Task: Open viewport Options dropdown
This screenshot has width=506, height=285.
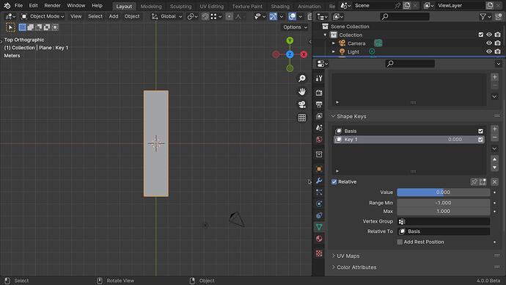Action: point(295,27)
